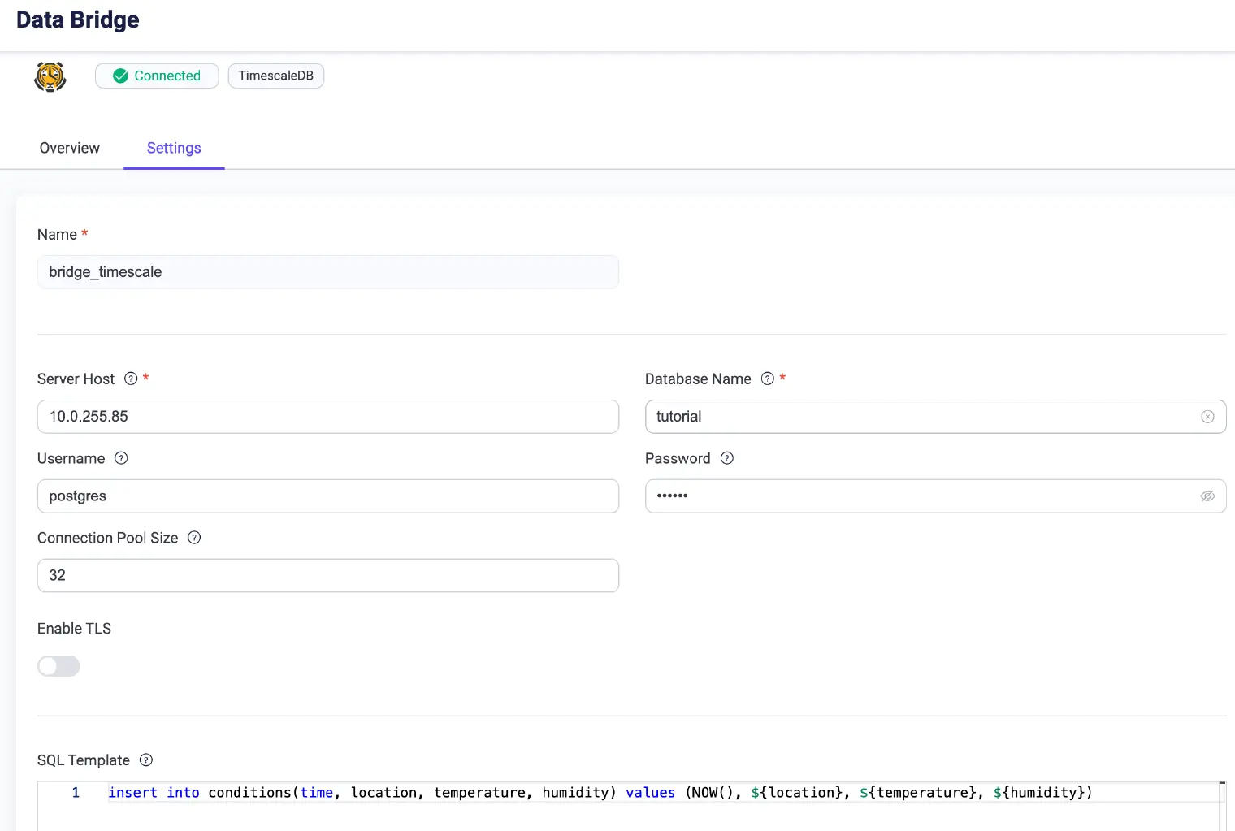Open Server Host help tooltip icon

(x=131, y=379)
